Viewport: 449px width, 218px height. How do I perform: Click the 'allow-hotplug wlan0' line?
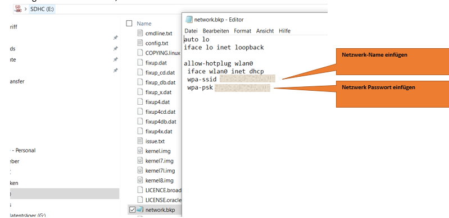[x=218, y=63]
